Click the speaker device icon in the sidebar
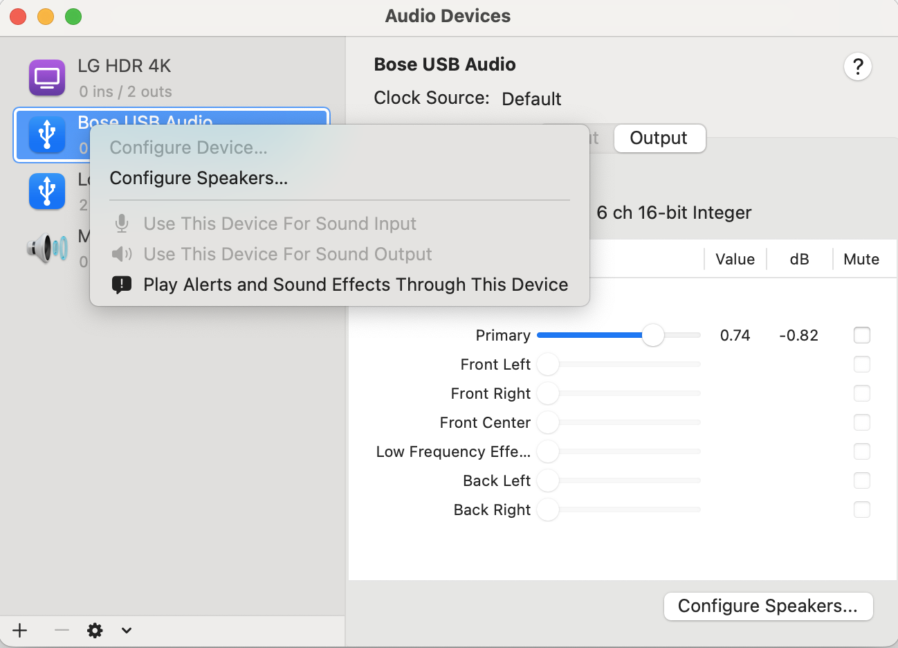This screenshot has height=648, width=898. coord(46,248)
